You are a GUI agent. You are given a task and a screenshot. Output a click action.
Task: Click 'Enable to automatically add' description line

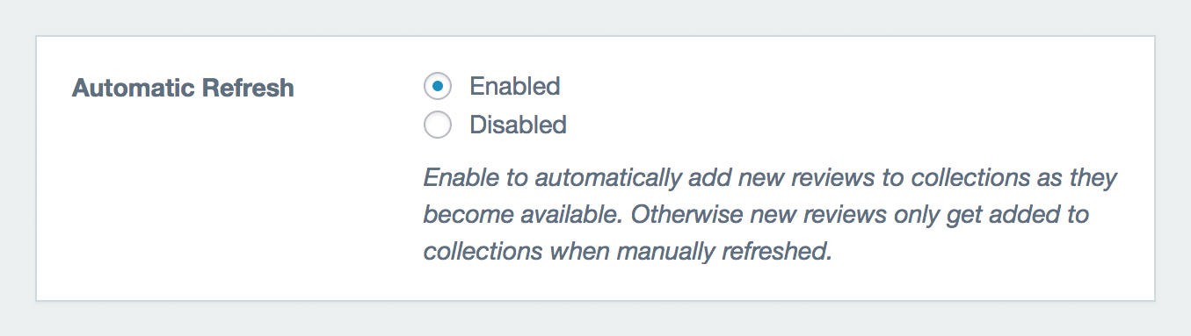point(770,178)
